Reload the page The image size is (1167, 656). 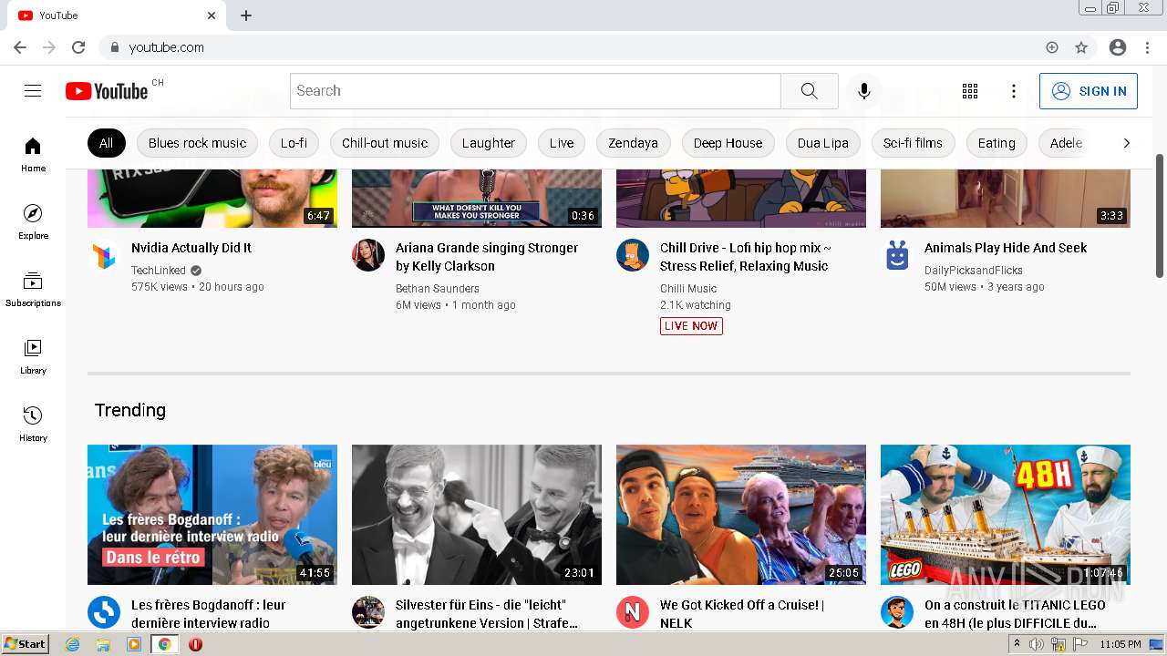coord(78,47)
